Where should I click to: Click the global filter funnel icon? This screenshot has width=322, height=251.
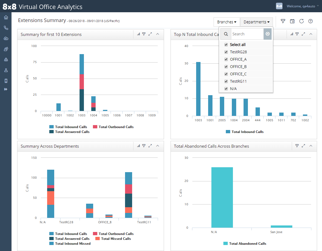(x=283, y=21)
